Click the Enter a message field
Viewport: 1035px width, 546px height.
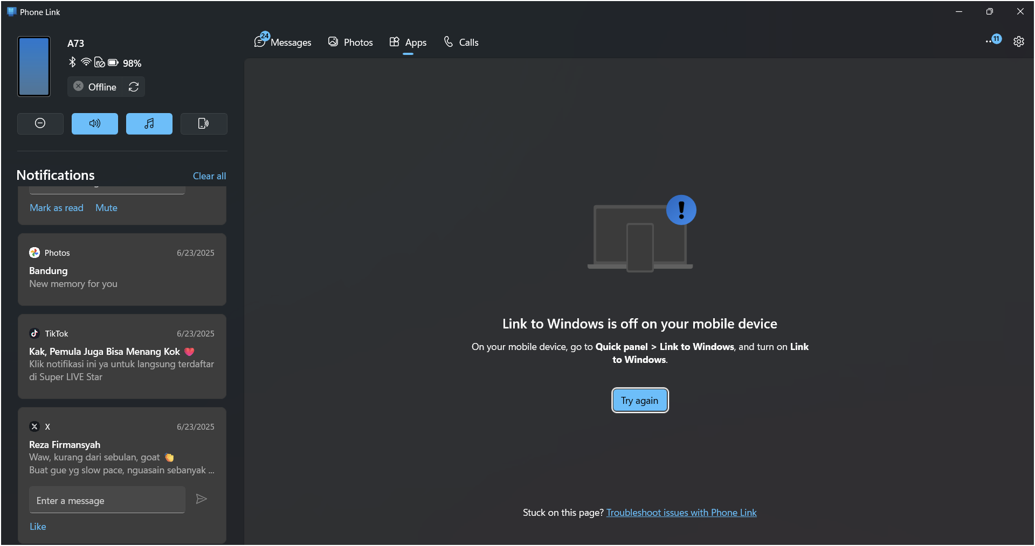tap(107, 500)
